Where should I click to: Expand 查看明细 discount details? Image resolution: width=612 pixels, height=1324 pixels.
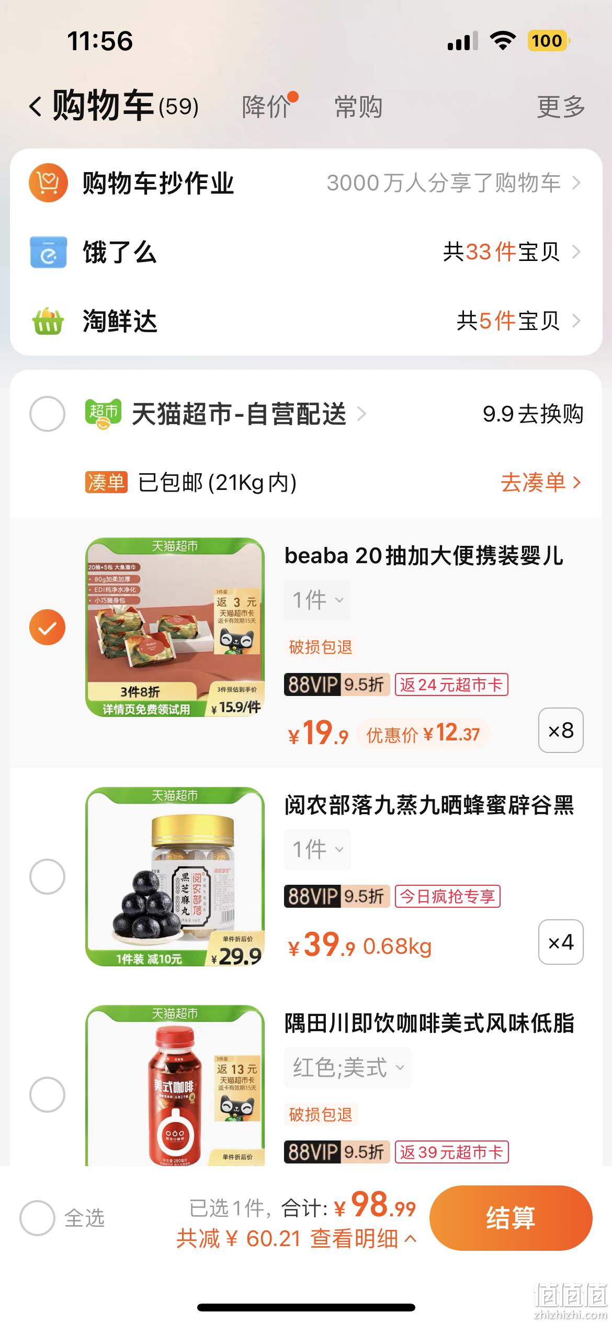tap(364, 1239)
